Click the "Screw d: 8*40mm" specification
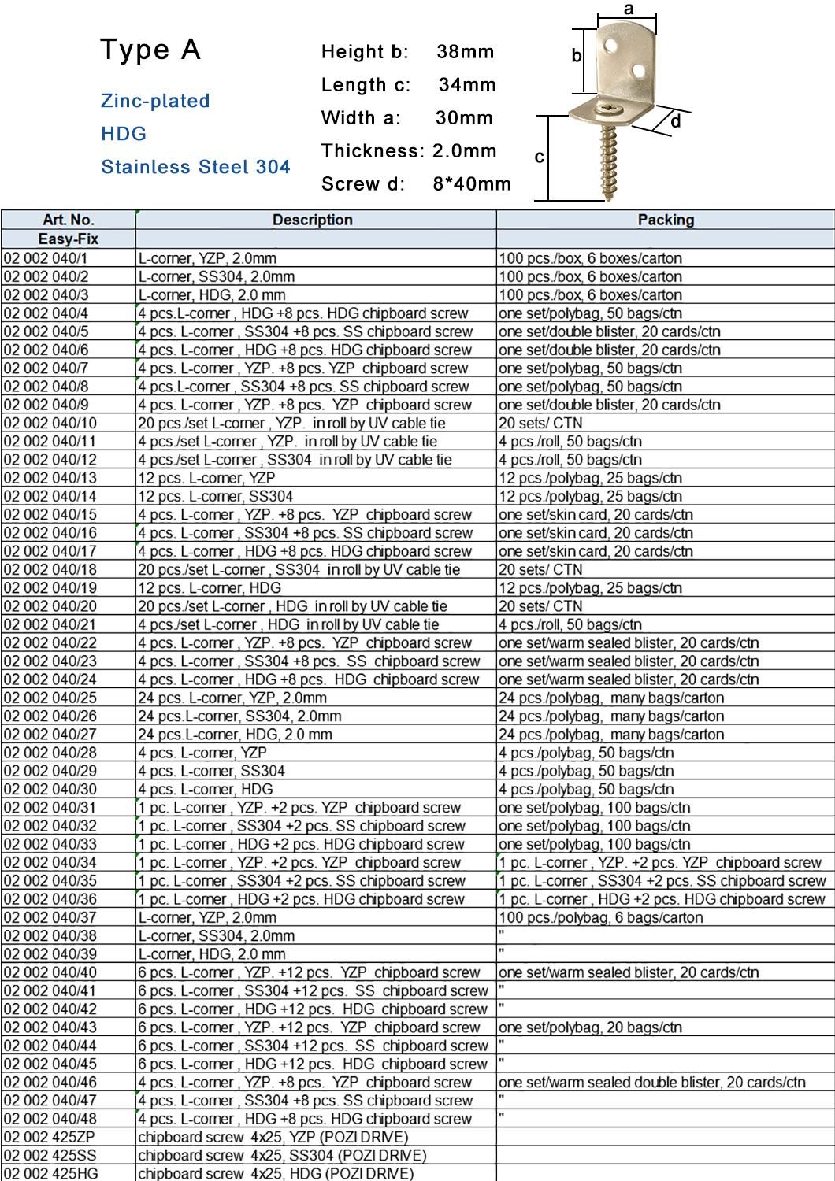 (x=416, y=184)
